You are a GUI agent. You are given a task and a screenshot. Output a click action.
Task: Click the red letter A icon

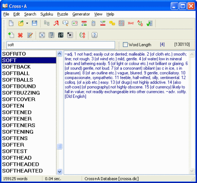click(56, 23)
